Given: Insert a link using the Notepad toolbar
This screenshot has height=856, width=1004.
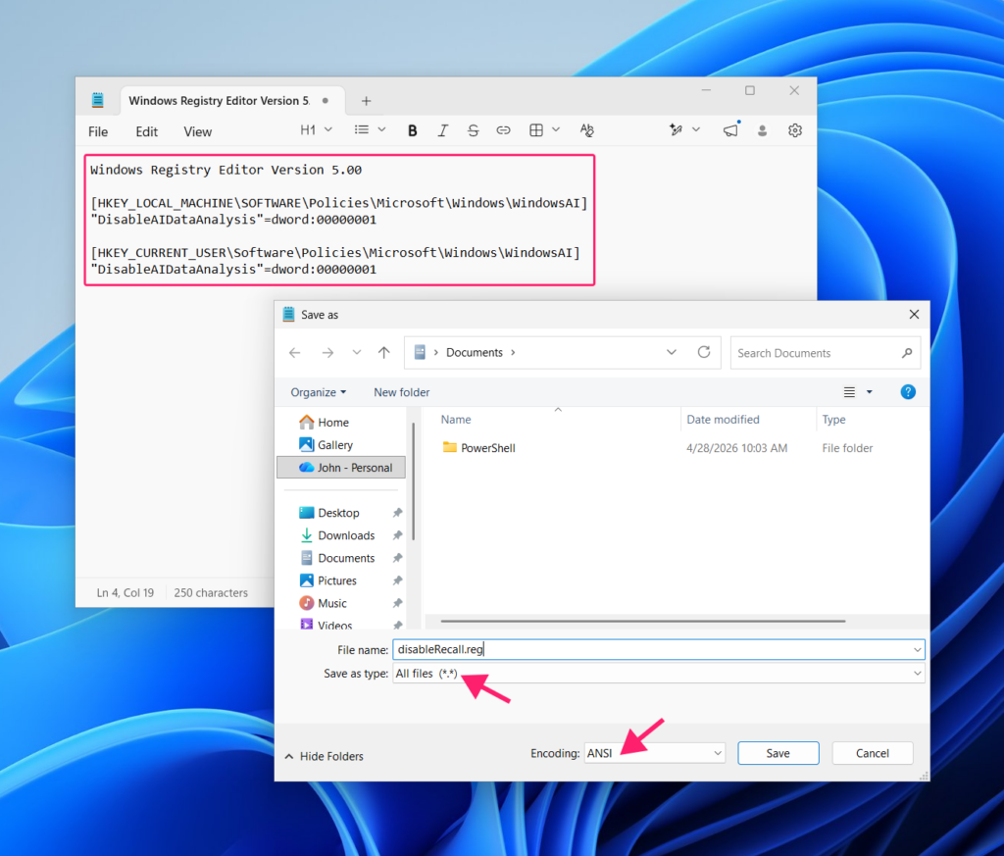Looking at the screenshot, I should 503,130.
